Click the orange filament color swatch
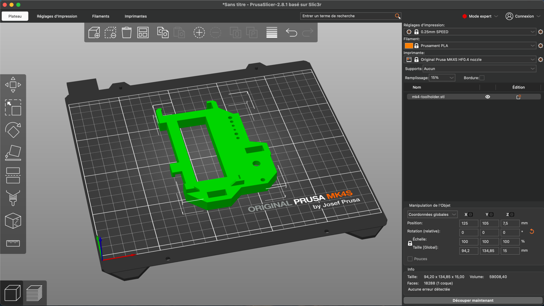544x306 pixels. (x=409, y=46)
